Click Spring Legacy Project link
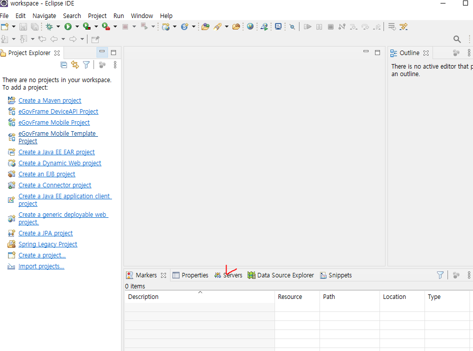Image resolution: width=473 pixels, height=351 pixels. click(47, 244)
